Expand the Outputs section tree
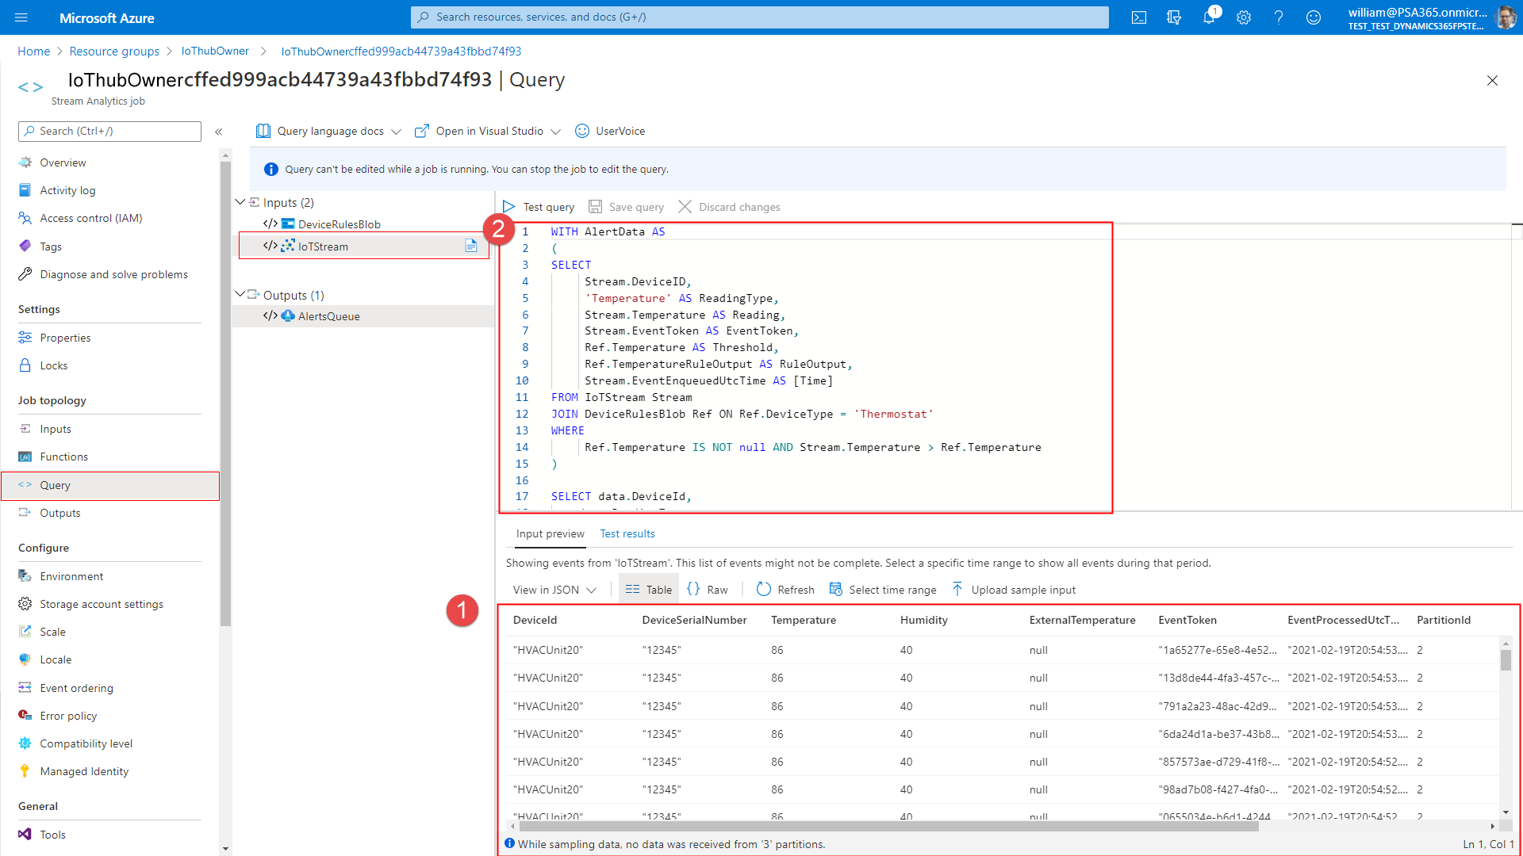The width and height of the screenshot is (1523, 856). [243, 294]
